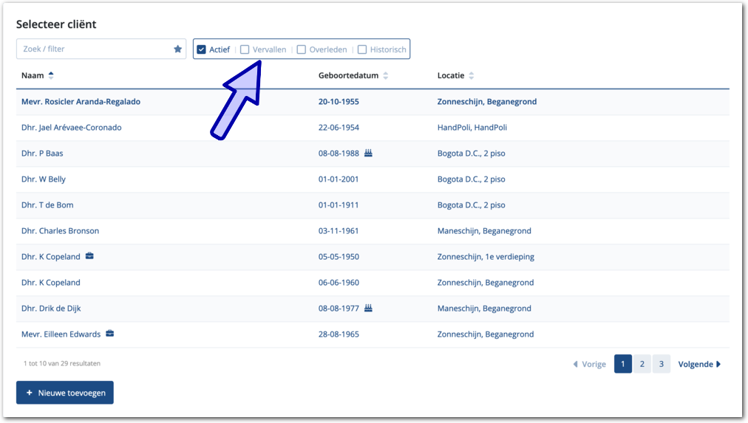Open client Mevr. Rosicler Aranda-Regalado
The image size is (748, 423).
coord(81,102)
